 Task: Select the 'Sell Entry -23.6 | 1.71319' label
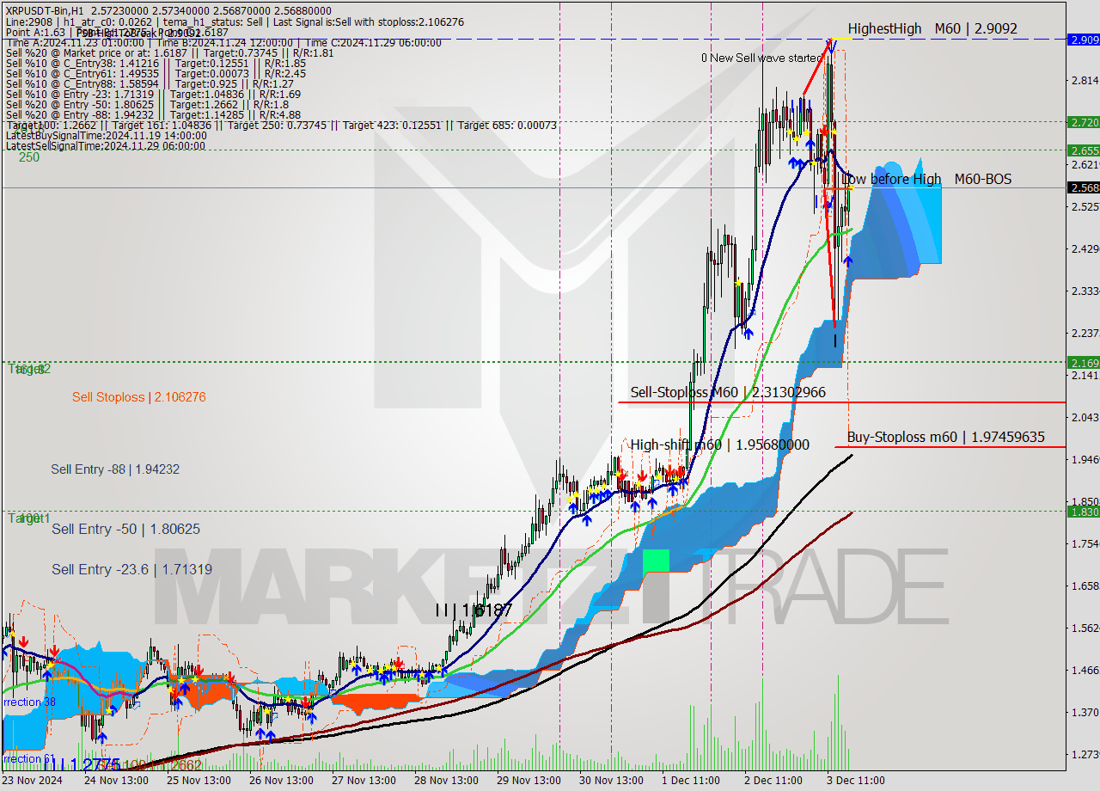131,569
